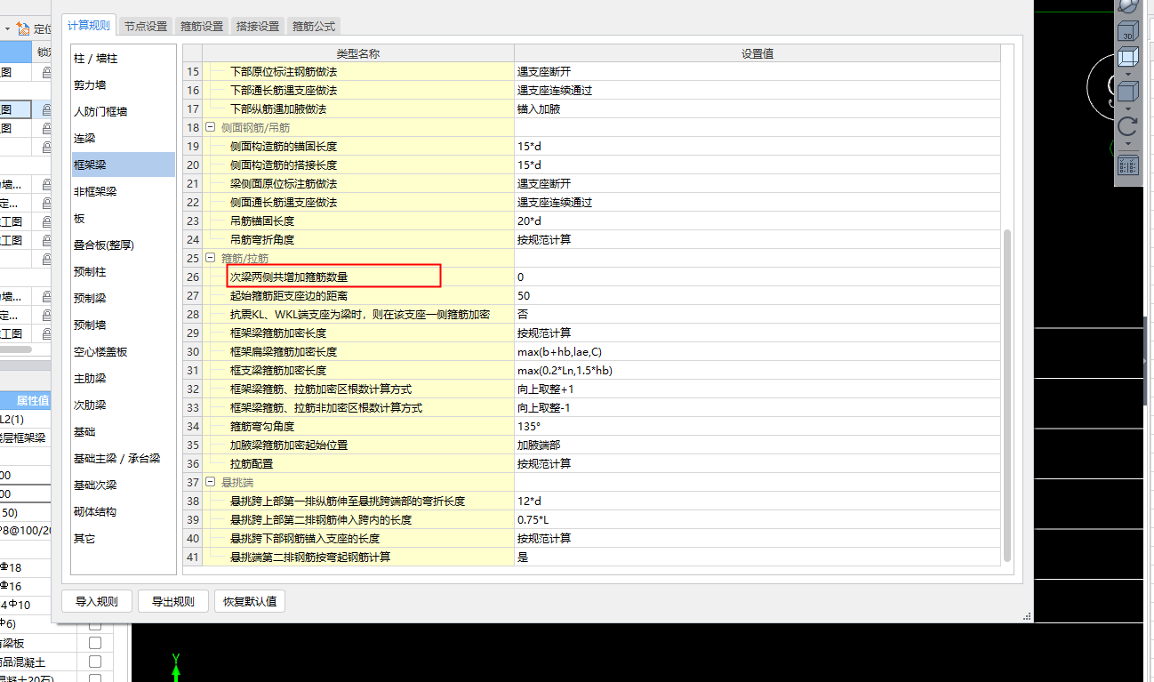Screen dimensions: 1154x682
Task: Switch to the 搭接设置 tab
Action: click(x=258, y=27)
